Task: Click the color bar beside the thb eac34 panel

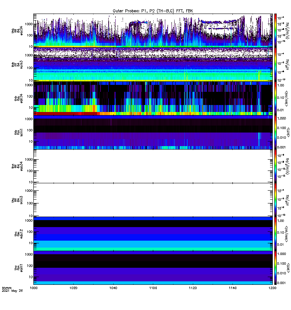Action: tap(275, 31)
